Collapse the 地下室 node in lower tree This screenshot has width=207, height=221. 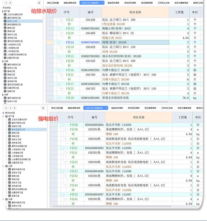coord(3,116)
